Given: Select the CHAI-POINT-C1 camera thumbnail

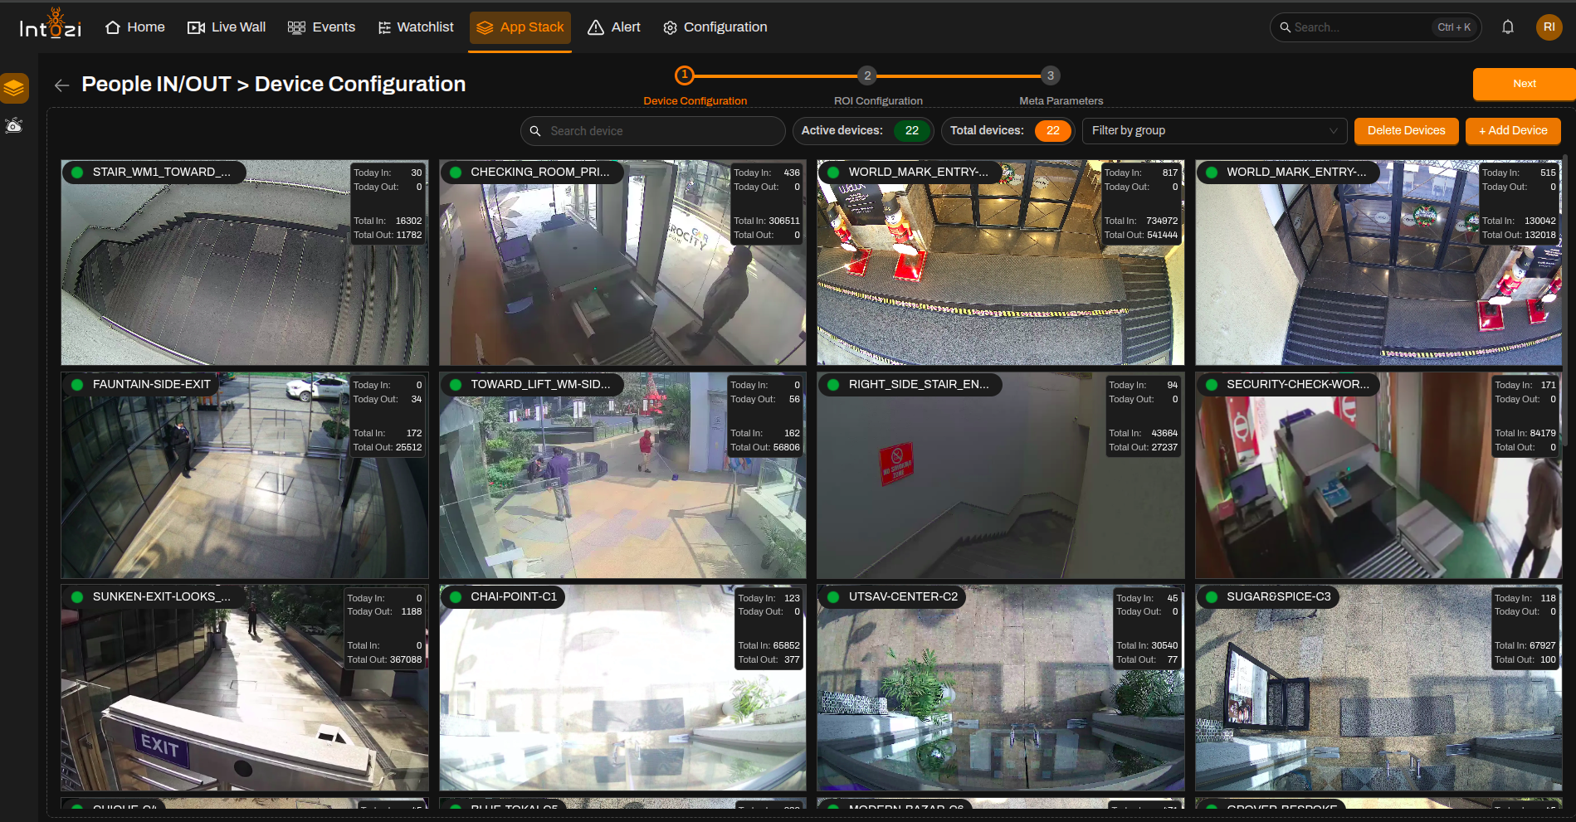Looking at the screenshot, I should point(622,688).
